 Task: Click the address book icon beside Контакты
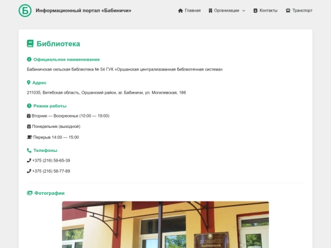(255, 10)
